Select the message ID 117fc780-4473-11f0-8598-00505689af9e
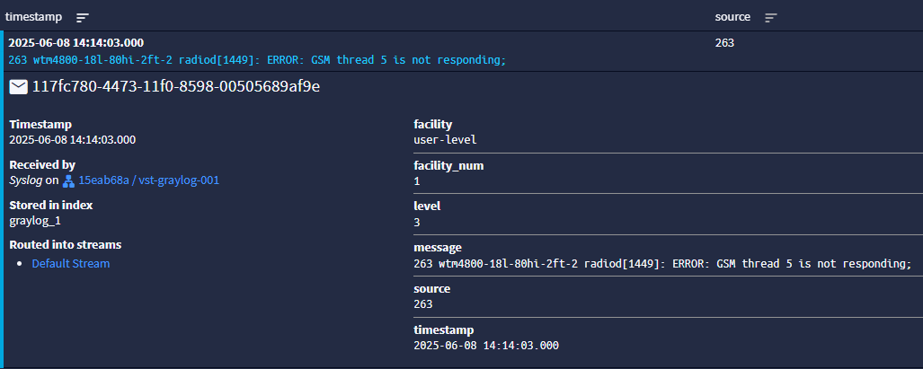The width and height of the screenshot is (923, 369). [x=176, y=87]
